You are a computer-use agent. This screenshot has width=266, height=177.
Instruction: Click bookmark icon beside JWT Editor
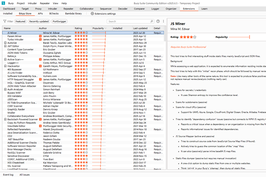pos(5,46)
